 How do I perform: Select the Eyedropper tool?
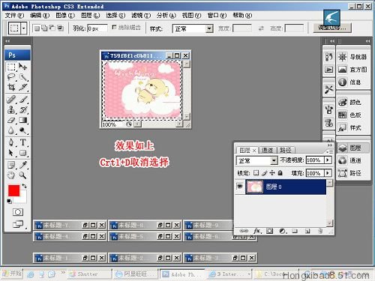click(x=23, y=165)
